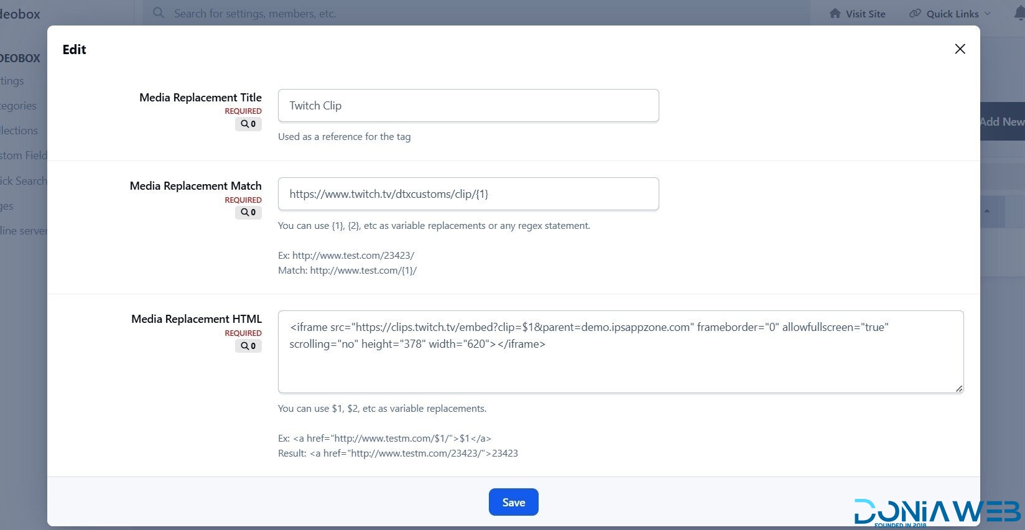Click the Media Replacement Match input field
Screen dimensions: 1025x530
coord(468,194)
